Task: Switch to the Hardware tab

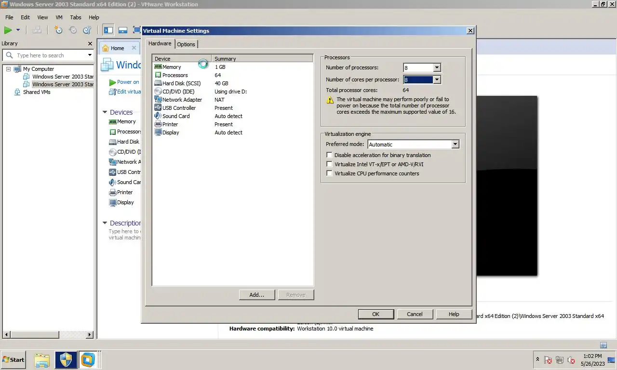Action: click(x=160, y=43)
